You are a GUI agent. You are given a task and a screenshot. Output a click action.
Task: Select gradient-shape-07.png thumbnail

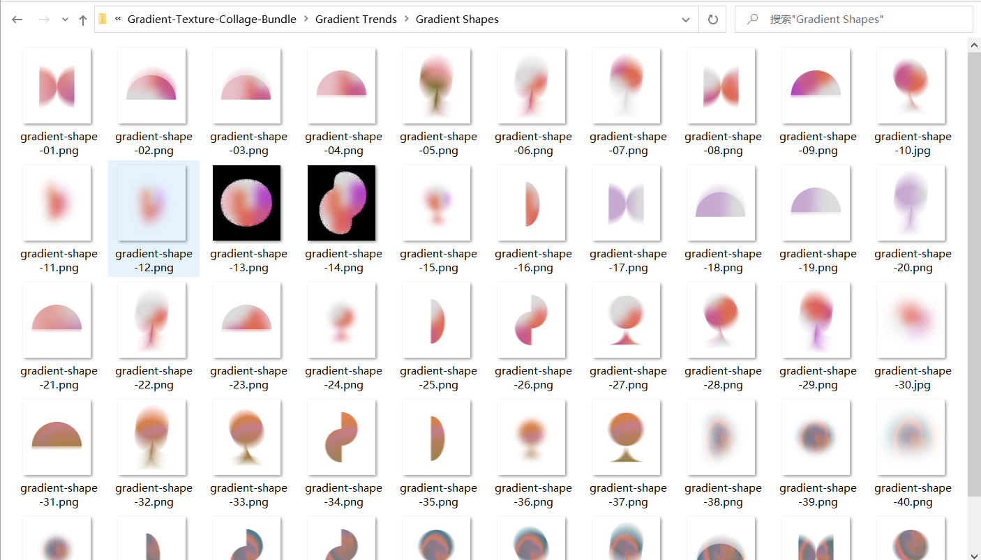tap(627, 86)
